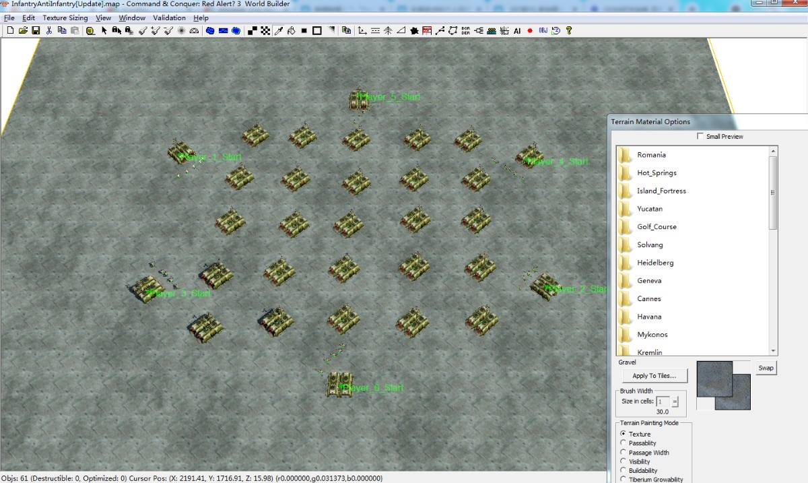
Task: Click the yellow question mark help icon
Action: 569,30
